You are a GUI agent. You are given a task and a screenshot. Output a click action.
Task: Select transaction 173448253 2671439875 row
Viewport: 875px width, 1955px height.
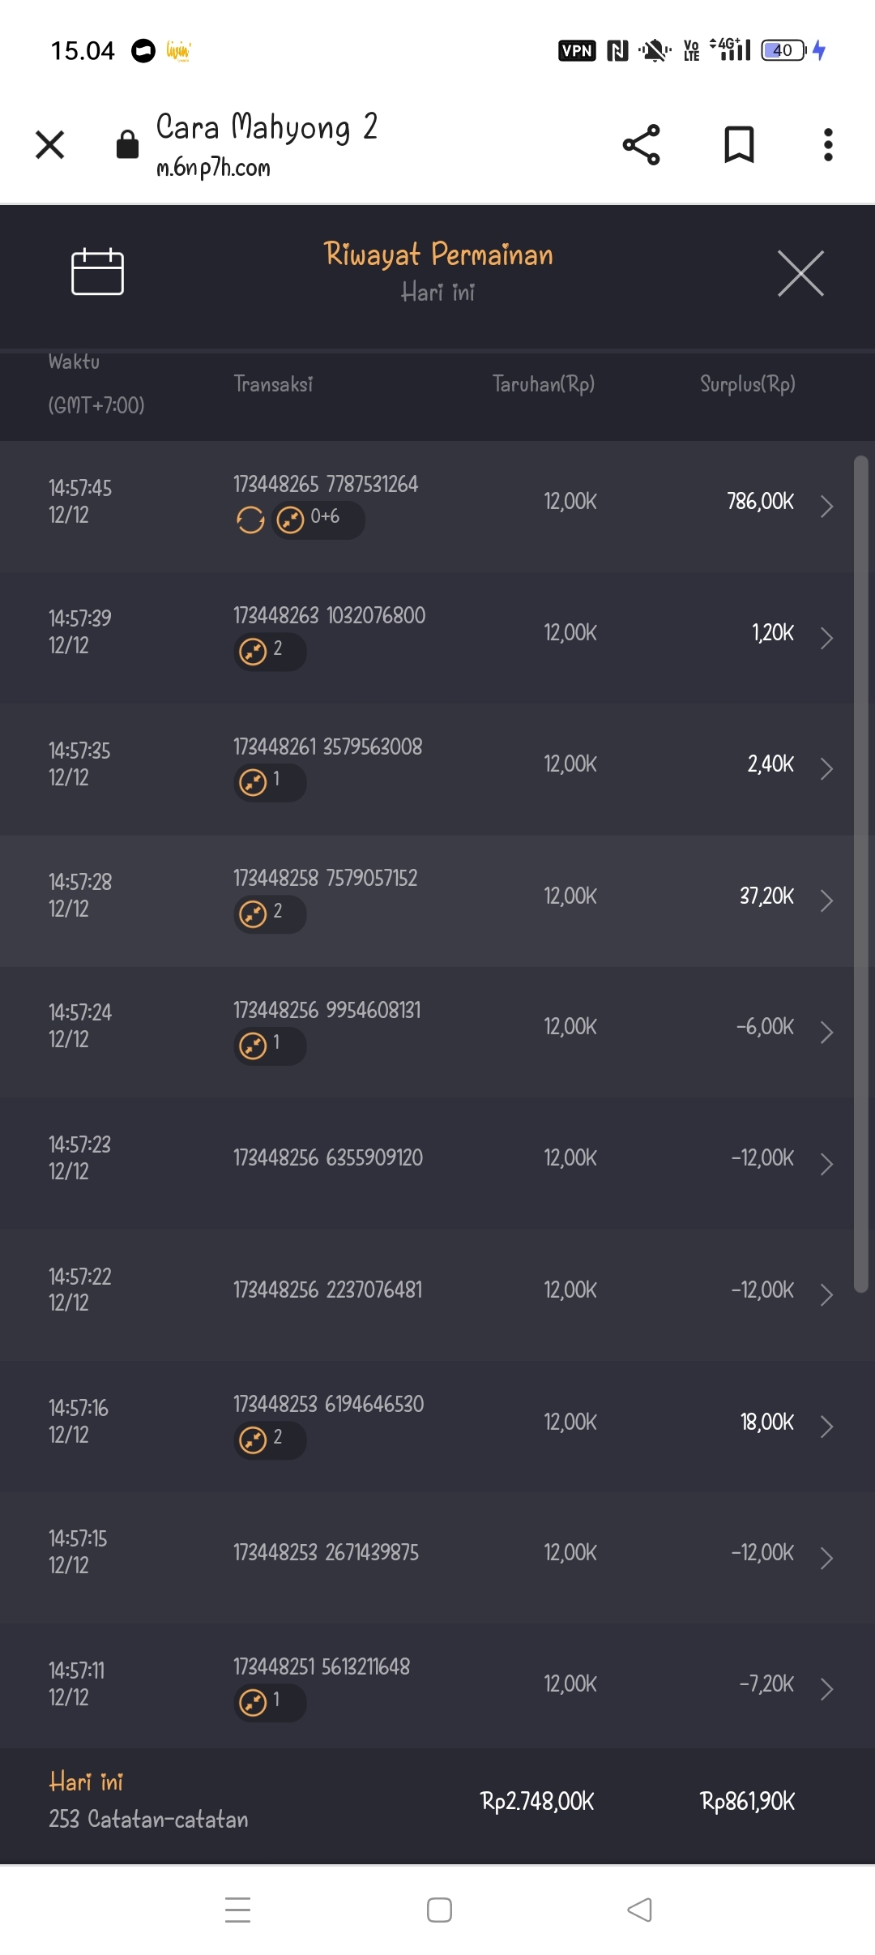[326, 1553]
